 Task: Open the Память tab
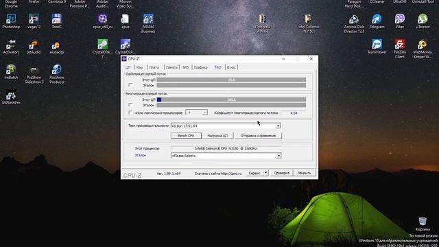coord(171,67)
